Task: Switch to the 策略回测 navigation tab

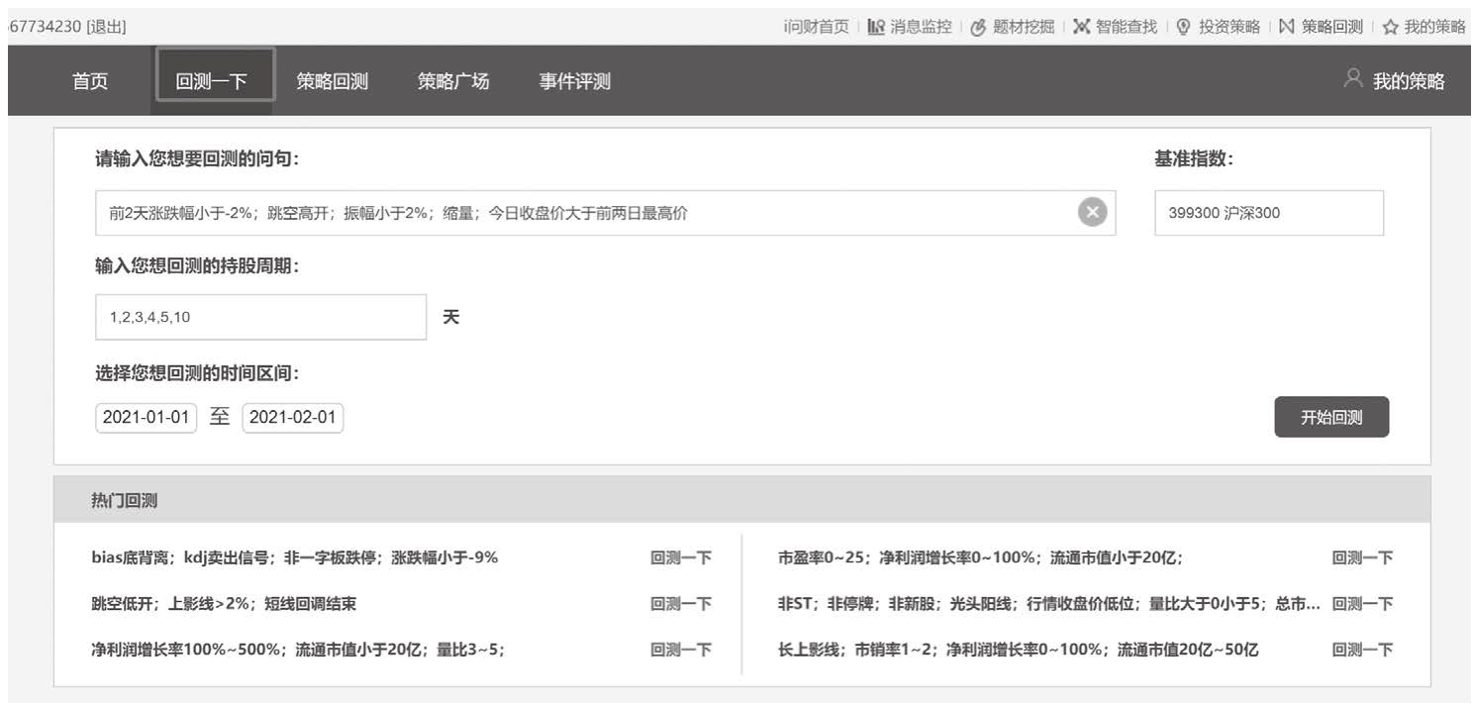Action: click(x=333, y=81)
